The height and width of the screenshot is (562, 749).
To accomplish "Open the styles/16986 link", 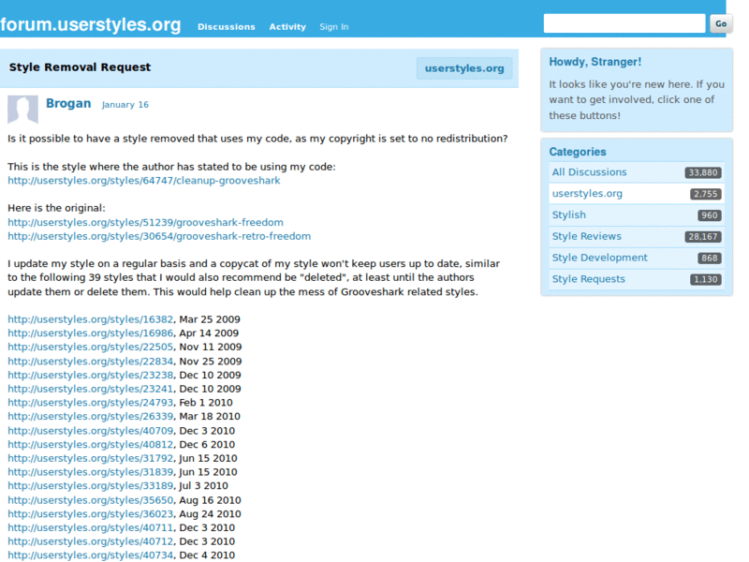I will point(90,333).
